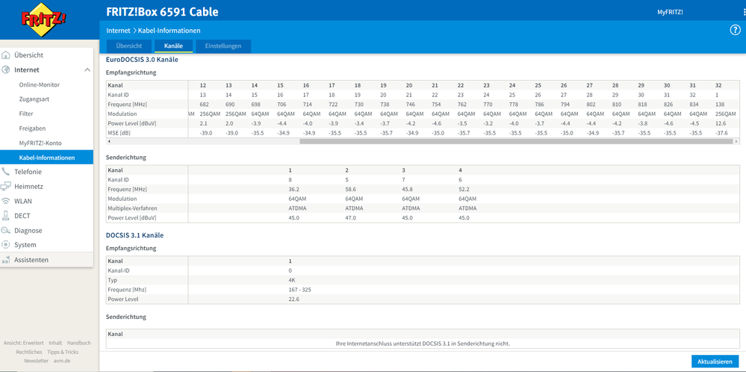The image size is (746, 372).
Task: Open Assistenten in the sidebar
Action: (x=31, y=260)
